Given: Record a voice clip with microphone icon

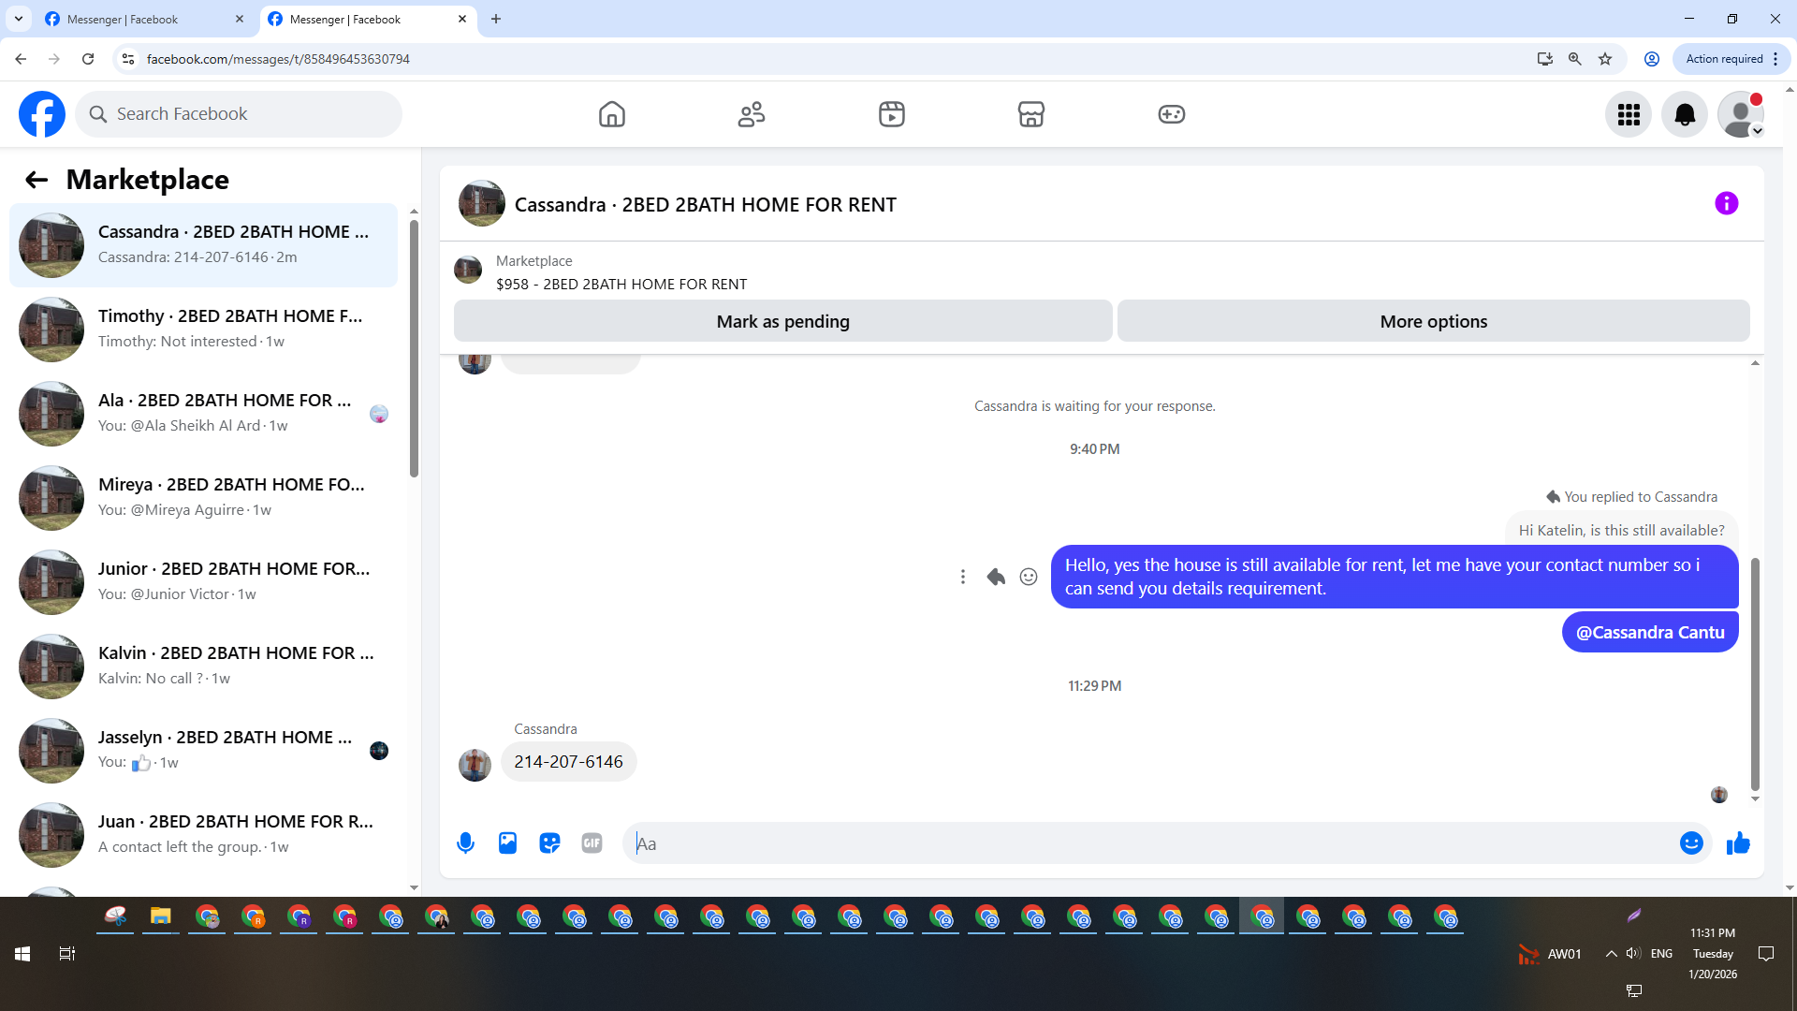Looking at the screenshot, I should (x=465, y=843).
